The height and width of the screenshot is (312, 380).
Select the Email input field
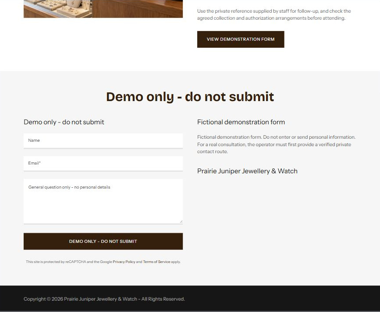point(103,163)
